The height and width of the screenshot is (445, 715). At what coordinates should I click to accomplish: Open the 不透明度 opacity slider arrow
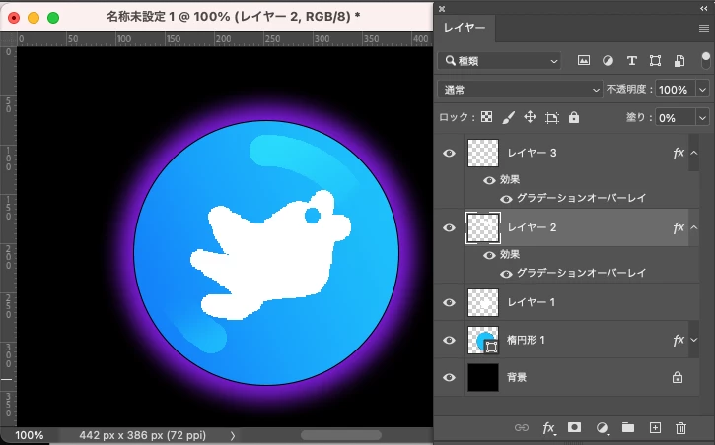702,90
